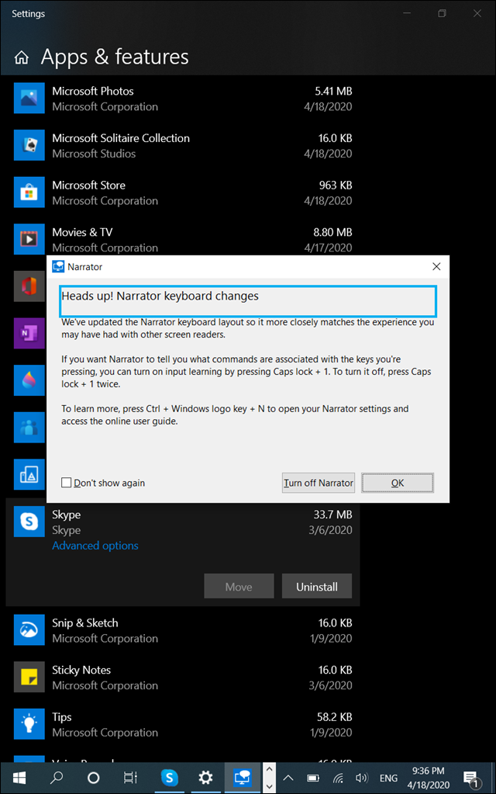Screen dimensions: 496x794
Task: Switch to Settings gear on taskbar
Action: pyautogui.click(x=205, y=778)
